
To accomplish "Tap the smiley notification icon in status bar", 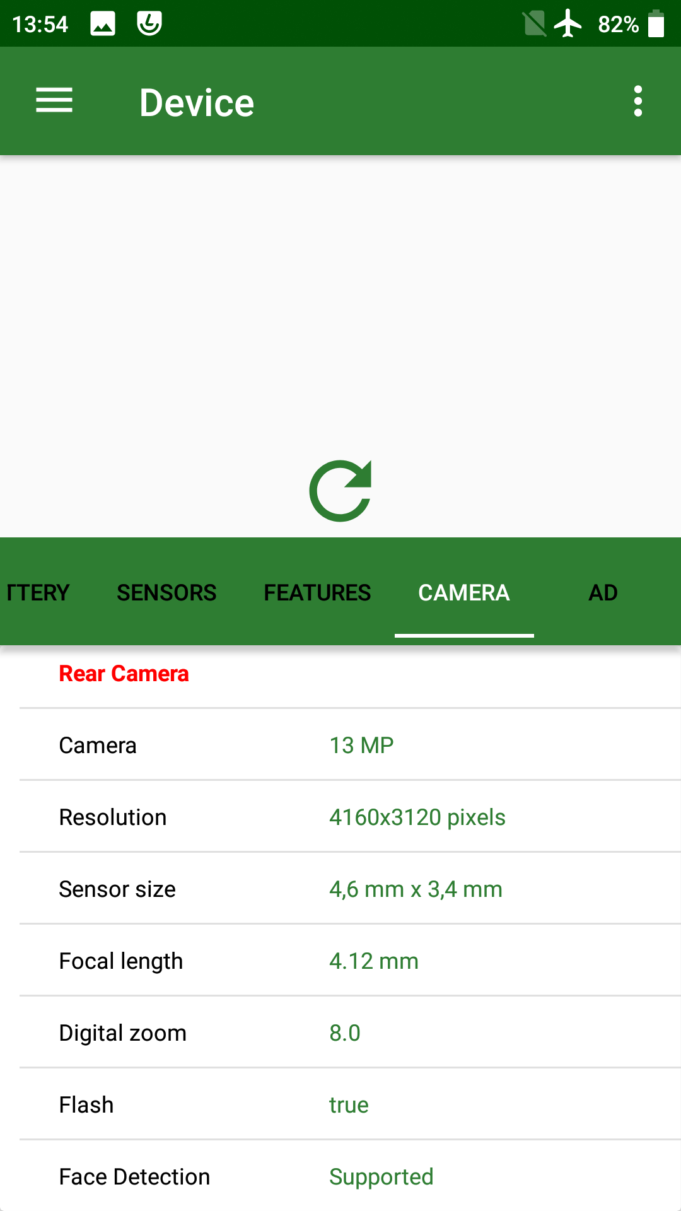I will click(x=149, y=24).
